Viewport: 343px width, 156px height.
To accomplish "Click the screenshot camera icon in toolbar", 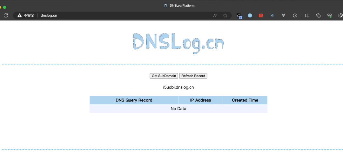I will pos(340,16).
